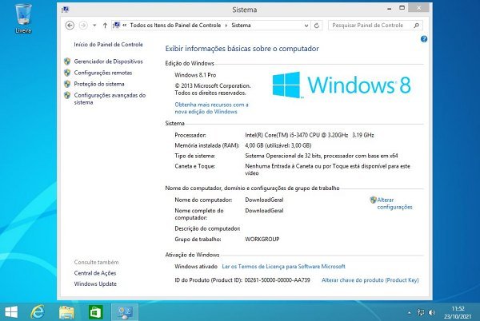Click the Windows 8 logo image
Image resolution: width=480 pixels, height=321 pixels.
pos(342,85)
